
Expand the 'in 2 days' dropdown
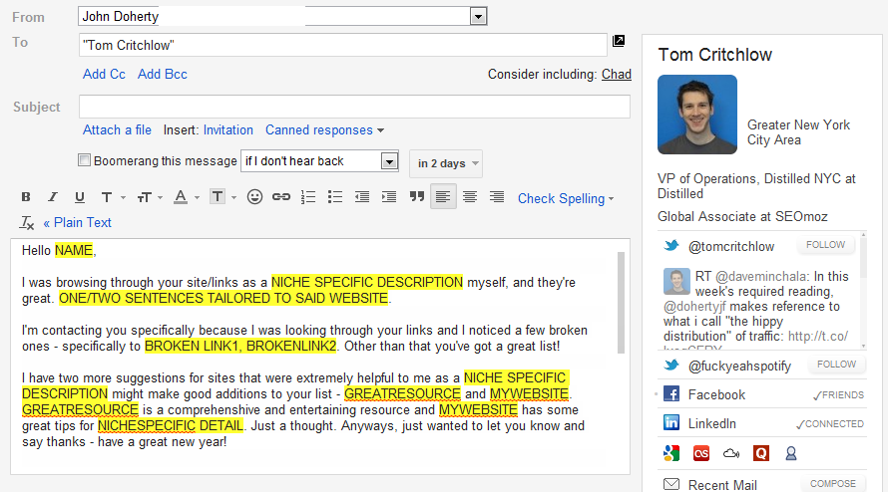(x=445, y=163)
